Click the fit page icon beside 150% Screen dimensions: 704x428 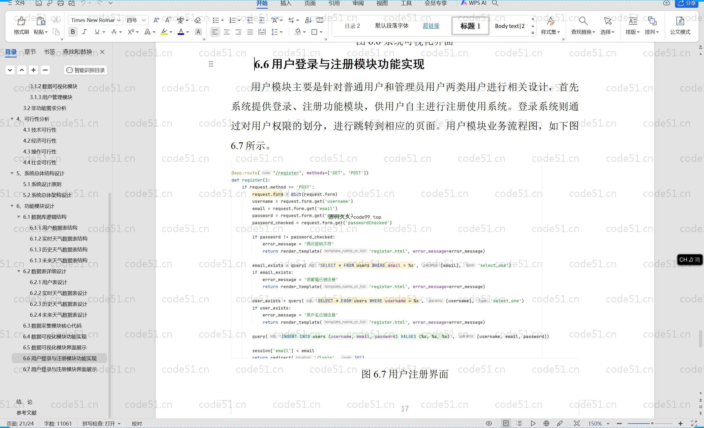coord(577,424)
